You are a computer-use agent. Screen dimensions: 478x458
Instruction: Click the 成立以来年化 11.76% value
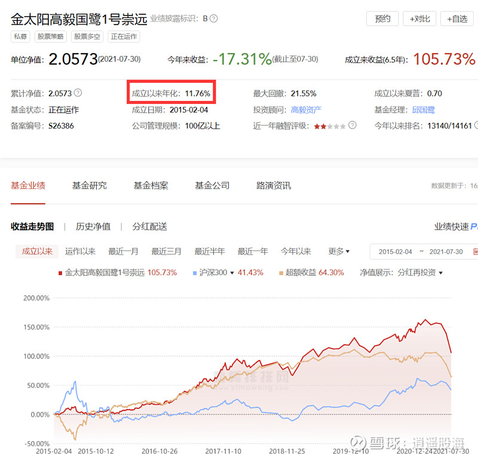198,93
